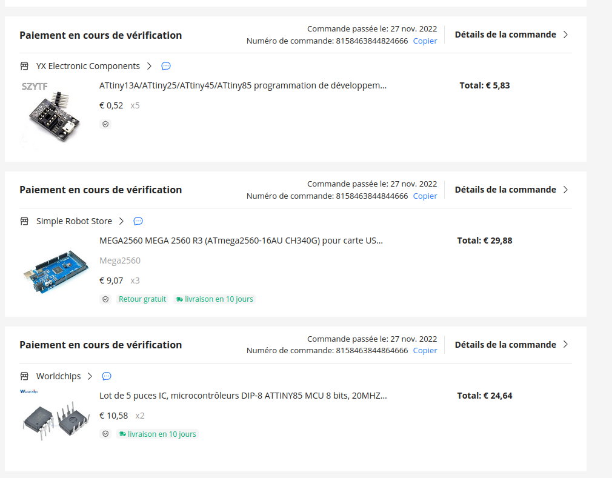Expand Simple Robot Store chevron arrow
612x478 pixels.
[x=121, y=221]
